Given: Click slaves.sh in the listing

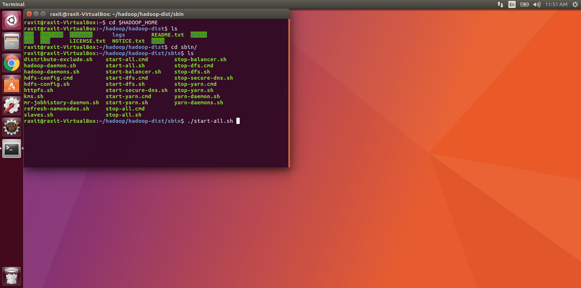Looking at the screenshot, I should point(38,115).
